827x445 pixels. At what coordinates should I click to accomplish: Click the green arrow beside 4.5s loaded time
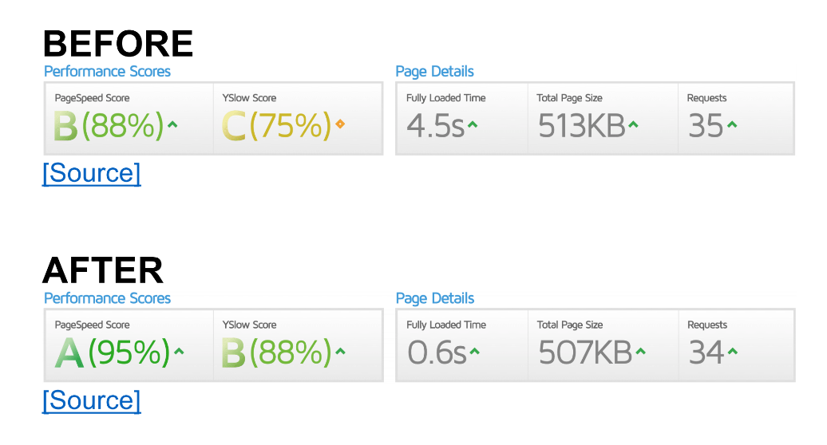pyautogui.click(x=473, y=125)
